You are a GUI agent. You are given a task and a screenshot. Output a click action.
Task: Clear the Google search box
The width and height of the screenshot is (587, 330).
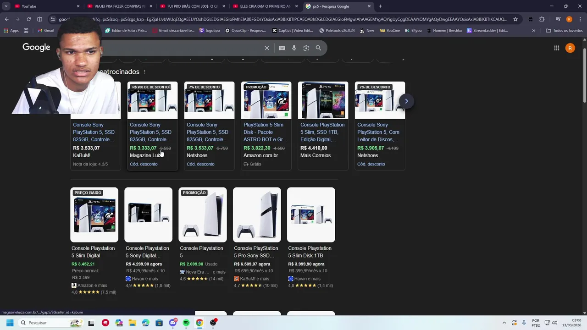pos(266,48)
